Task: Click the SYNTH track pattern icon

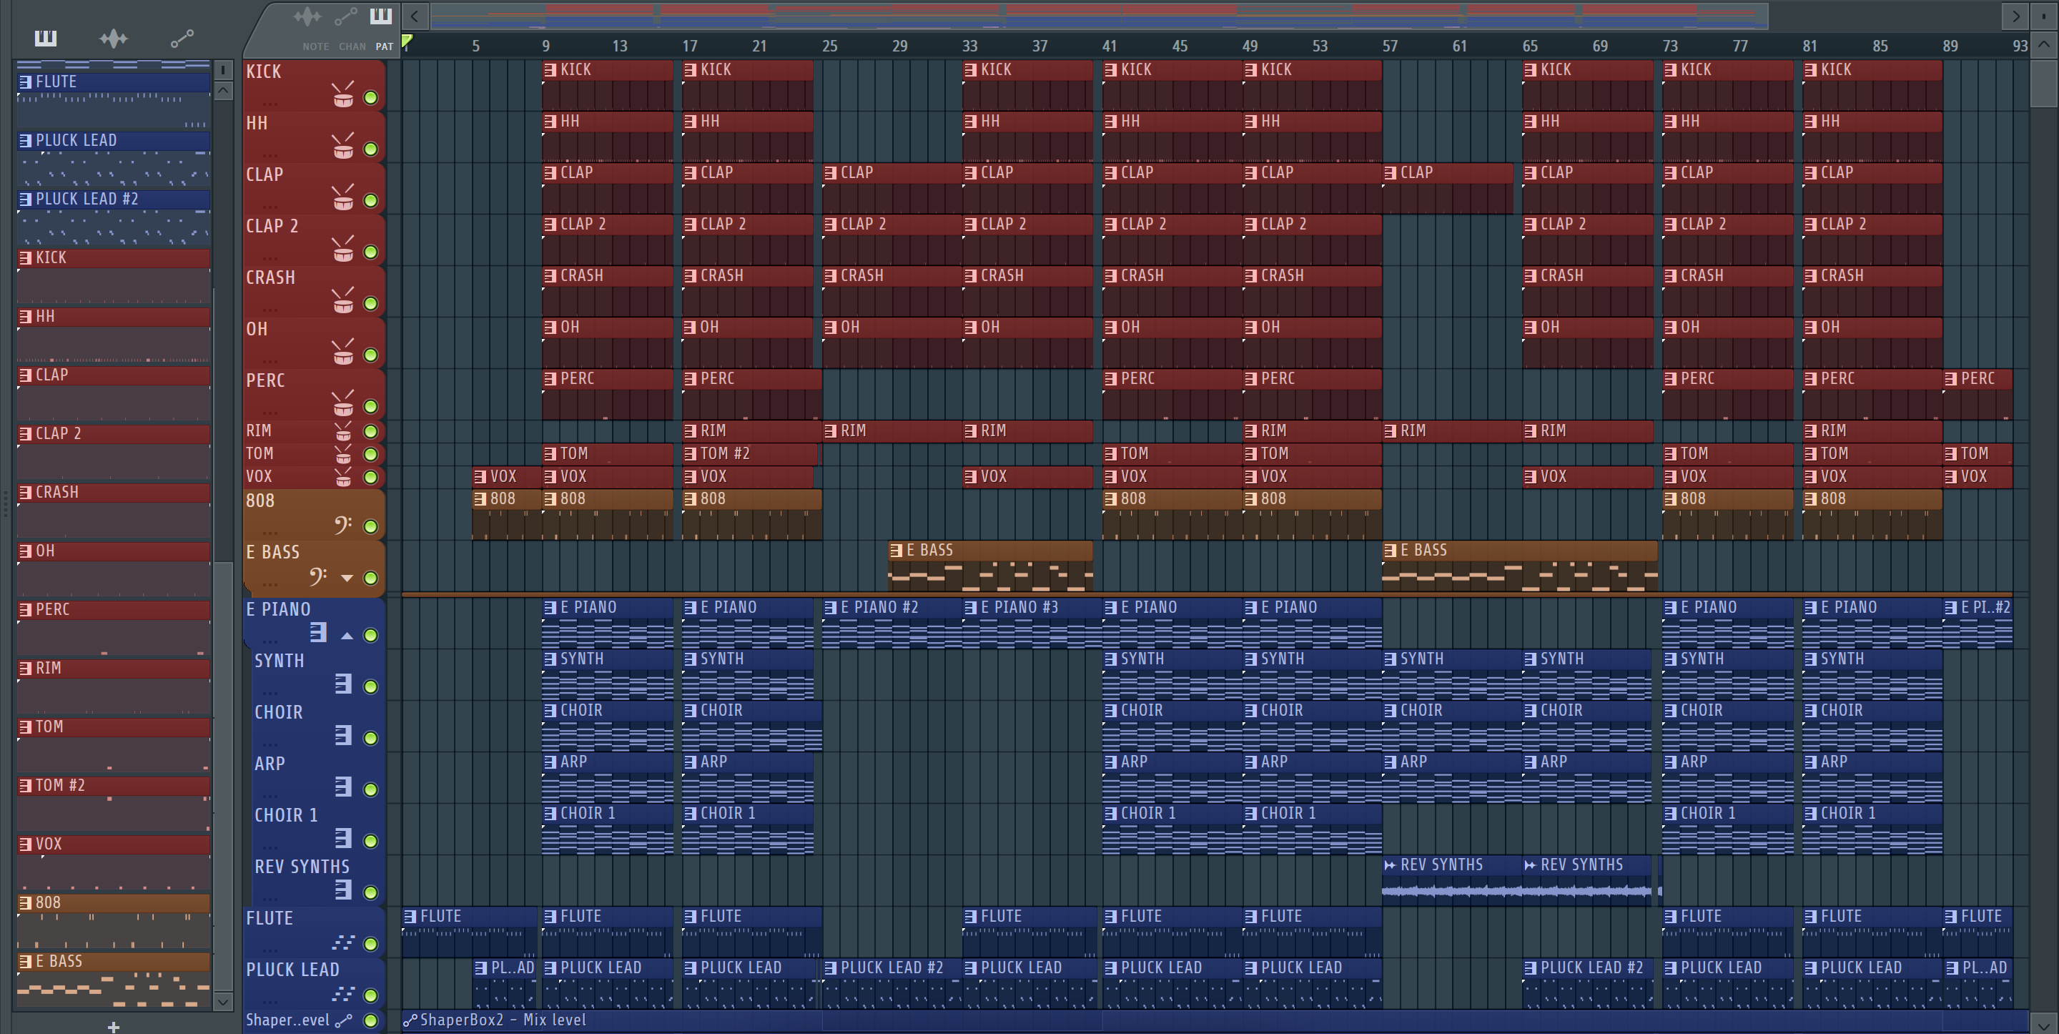Action: coord(343,684)
